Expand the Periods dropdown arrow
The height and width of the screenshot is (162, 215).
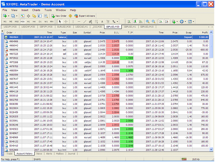[185, 22]
